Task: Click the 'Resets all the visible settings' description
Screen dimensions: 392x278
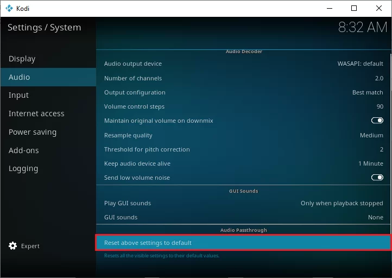Action: 162,256
